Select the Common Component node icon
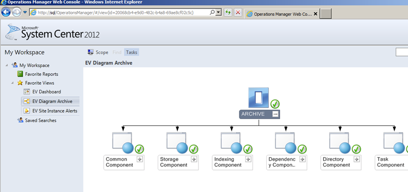Image resolution: width=408 pixels, height=192 pixels. 123,143
